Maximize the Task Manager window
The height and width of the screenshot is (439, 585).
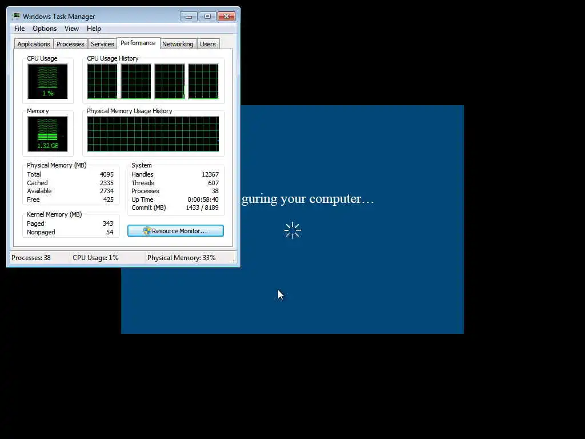(207, 17)
